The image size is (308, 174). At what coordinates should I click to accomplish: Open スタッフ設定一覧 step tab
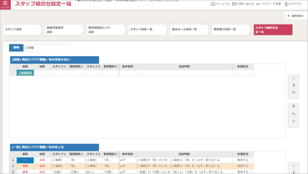[148, 29]
